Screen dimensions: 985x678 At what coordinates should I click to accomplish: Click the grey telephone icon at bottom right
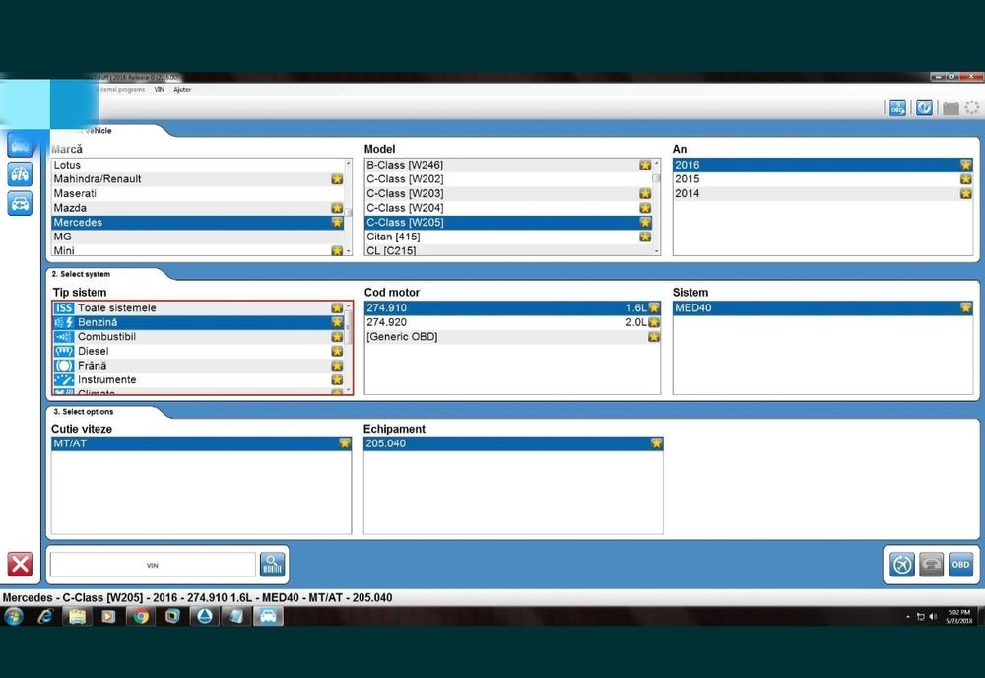(x=931, y=565)
